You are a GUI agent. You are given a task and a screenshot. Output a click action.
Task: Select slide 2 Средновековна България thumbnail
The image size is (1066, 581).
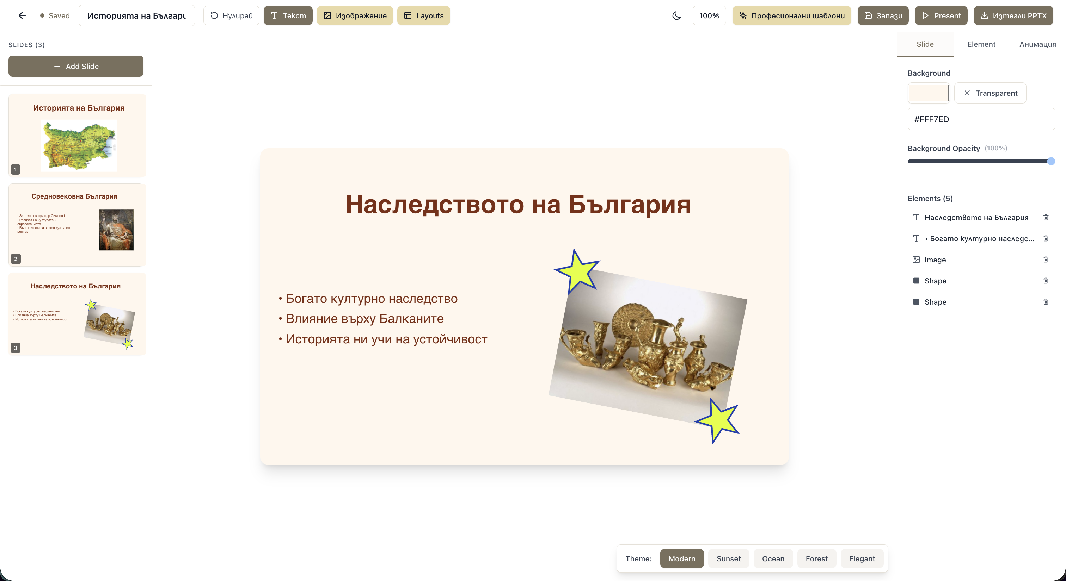point(77,225)
